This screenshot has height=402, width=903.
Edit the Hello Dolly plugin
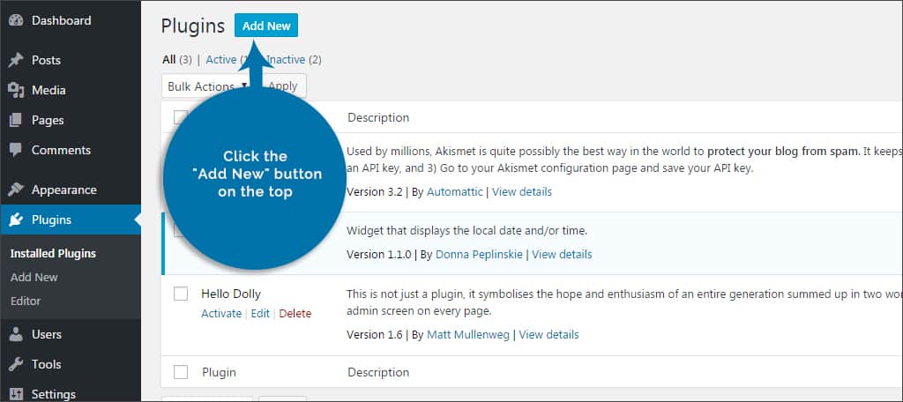click(x=260, y=314)
